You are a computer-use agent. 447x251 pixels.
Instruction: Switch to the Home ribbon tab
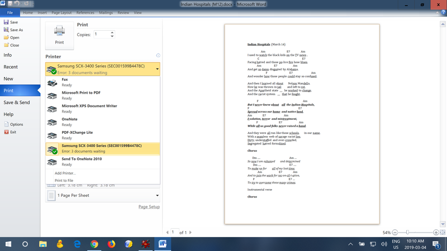pos(27,13)
